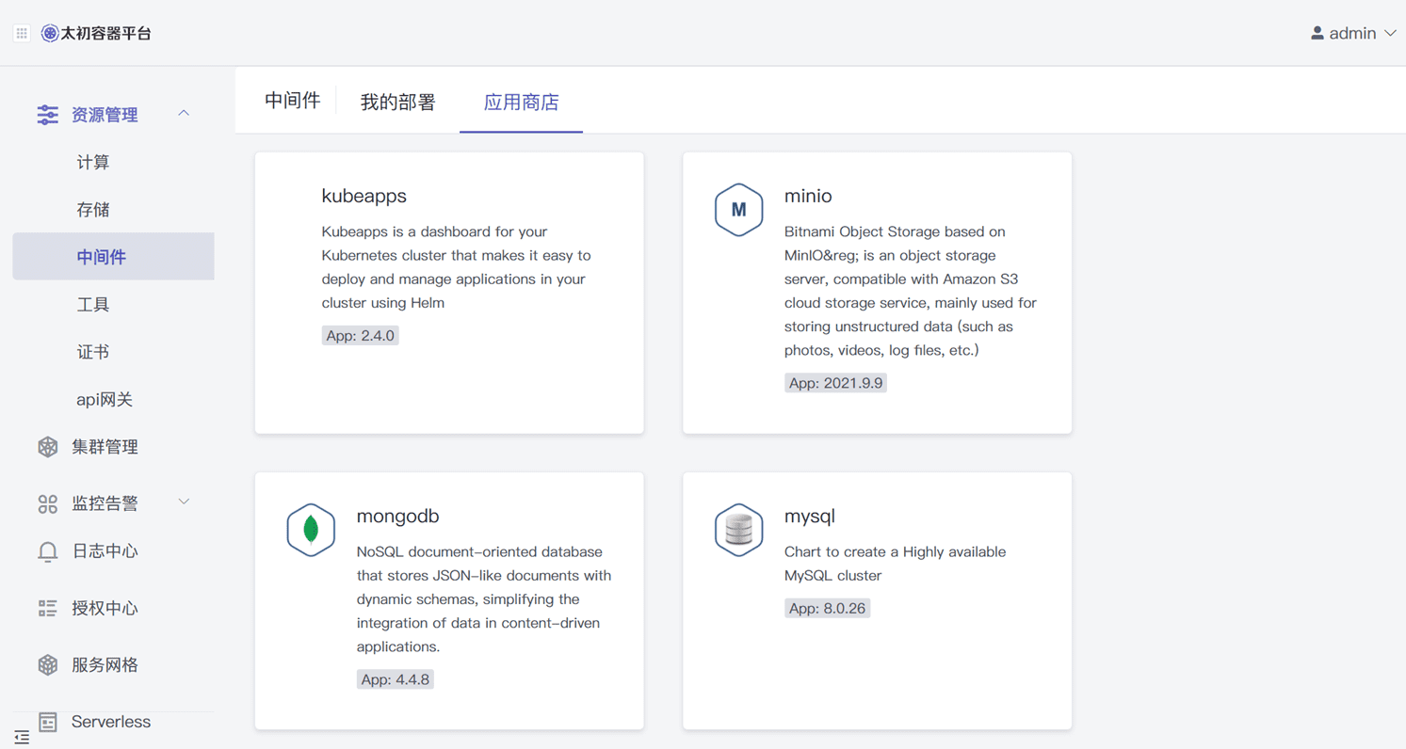This screenshot has height=749, width=1406.
Task: Open 日志中心 menu item
Action: (x=105, y=551)
